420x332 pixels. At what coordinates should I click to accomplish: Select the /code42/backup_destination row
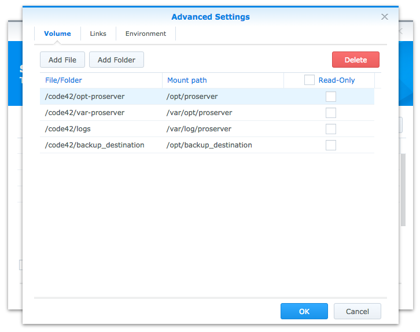tap(207, 145)
